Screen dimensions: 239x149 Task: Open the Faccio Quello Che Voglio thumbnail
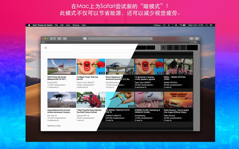click(x=178, y=100)
